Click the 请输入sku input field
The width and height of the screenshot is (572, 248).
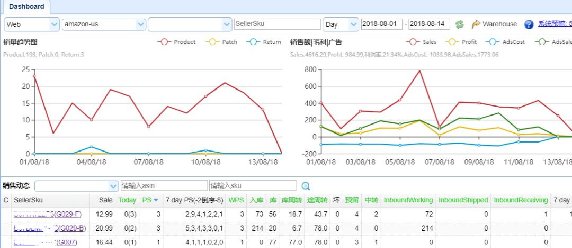click(253, 185)
